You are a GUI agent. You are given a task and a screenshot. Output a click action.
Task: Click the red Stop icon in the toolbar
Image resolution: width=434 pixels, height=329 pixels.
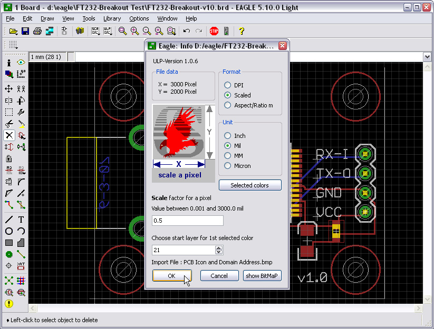point(214,31)
